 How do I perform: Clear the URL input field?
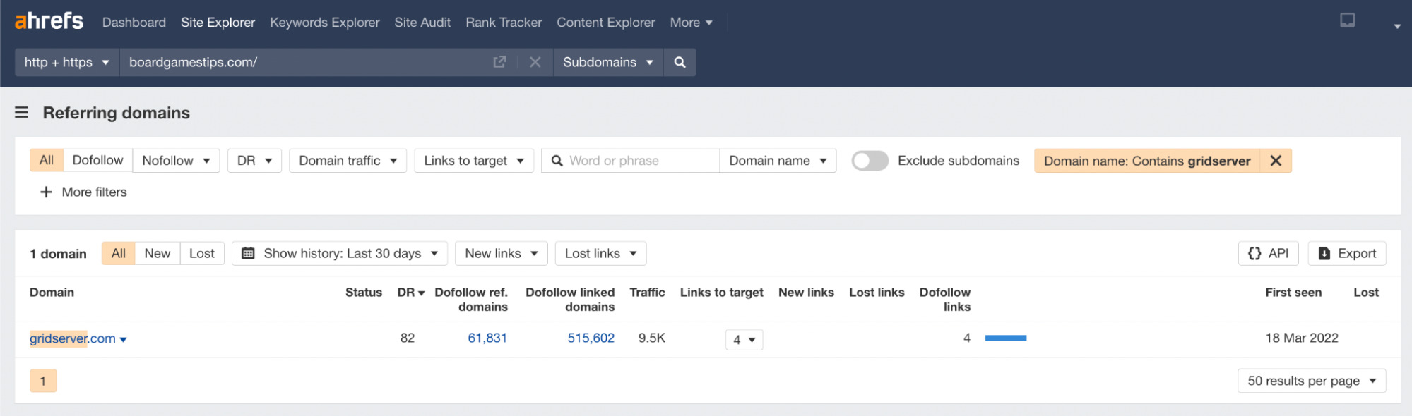(535, 62)
